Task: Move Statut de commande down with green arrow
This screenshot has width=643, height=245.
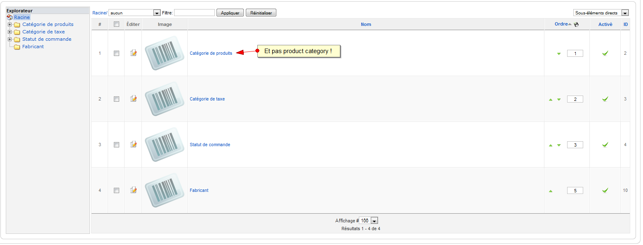Action: (559, 145)
